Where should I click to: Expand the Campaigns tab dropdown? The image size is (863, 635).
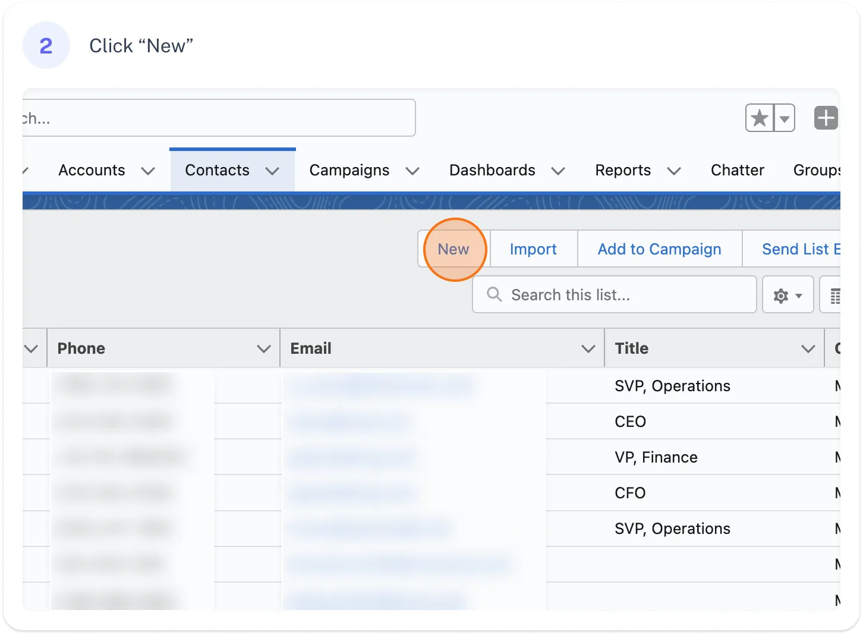click(x=412, y=171)
